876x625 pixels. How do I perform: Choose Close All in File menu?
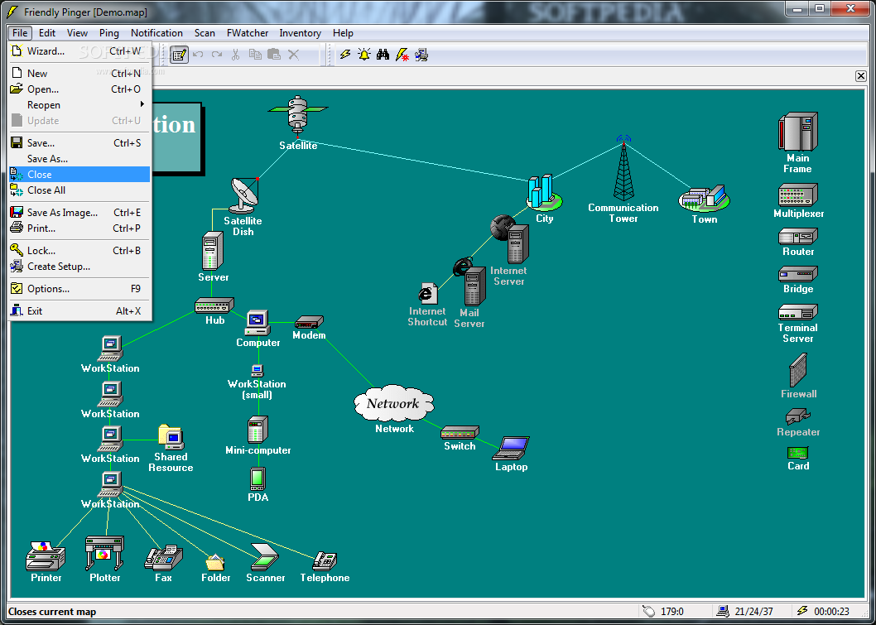coord(79,190)
